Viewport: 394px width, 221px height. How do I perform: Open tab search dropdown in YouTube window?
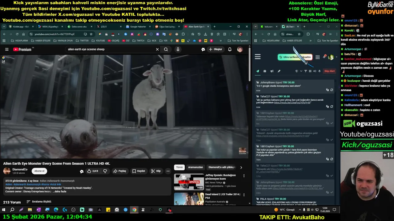click(x=4, y=27)
